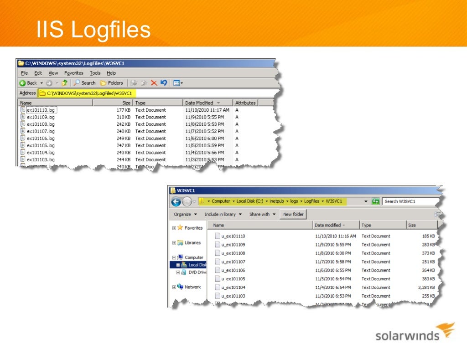This screenshot has height=350, width=467.
Task: Expand the Libraries tree node
Action: (174, 243)
